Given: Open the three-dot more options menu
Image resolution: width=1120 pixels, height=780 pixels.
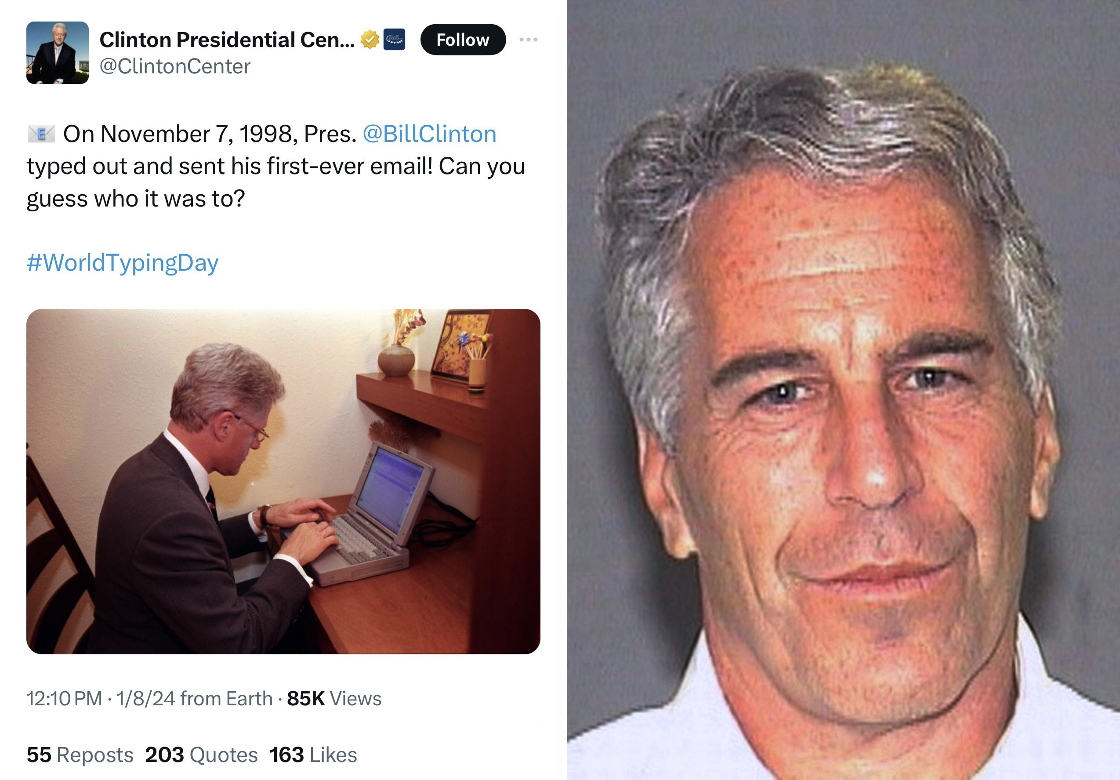Looking at the screenshot, I should point(529,40).
